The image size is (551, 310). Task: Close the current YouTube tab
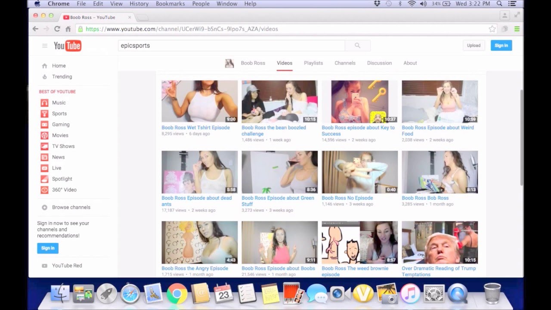(x=130, y=17)
